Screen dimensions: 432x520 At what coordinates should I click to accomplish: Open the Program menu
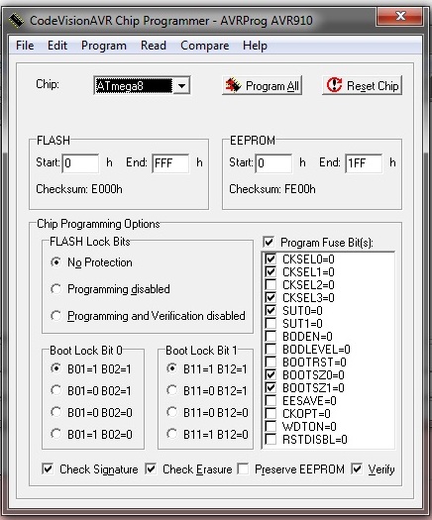(104, 46)
